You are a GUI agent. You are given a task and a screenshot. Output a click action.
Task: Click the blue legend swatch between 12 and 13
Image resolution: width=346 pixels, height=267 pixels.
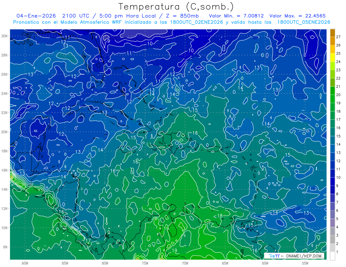(x=332, y=157)
